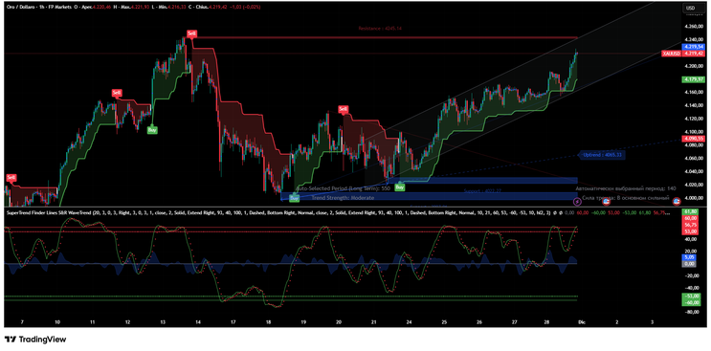Click the 4.000,00 price scale value
Screen dimensions: 711x351
(x=694, y=198)
